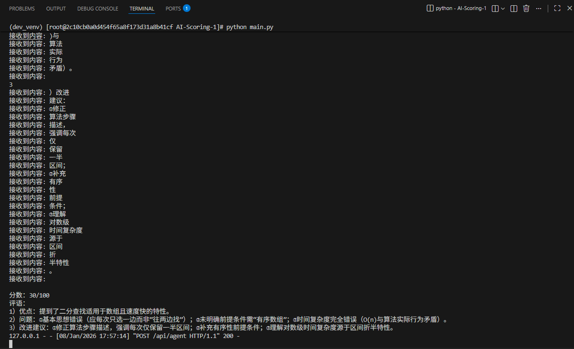Click the line '接收到内容: 保留'
This screenshot has width=574, height=349.
point(36,149)
